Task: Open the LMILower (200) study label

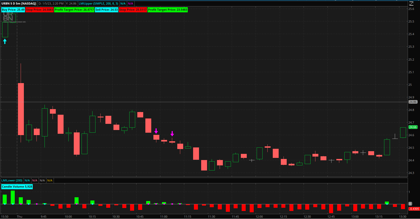Action: 12,180
